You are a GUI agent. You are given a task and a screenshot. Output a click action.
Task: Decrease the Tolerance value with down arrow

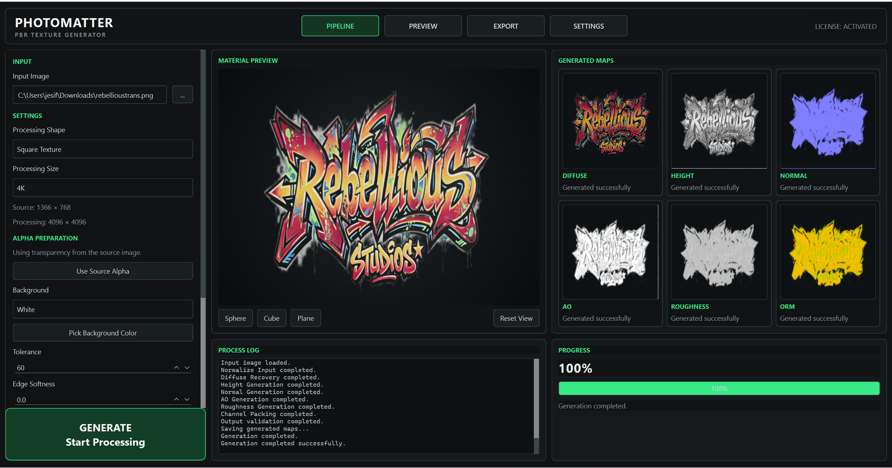coord(187,367)
